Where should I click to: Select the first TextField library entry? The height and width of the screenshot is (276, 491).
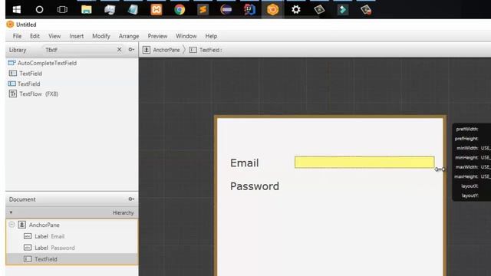coord(31,74)
